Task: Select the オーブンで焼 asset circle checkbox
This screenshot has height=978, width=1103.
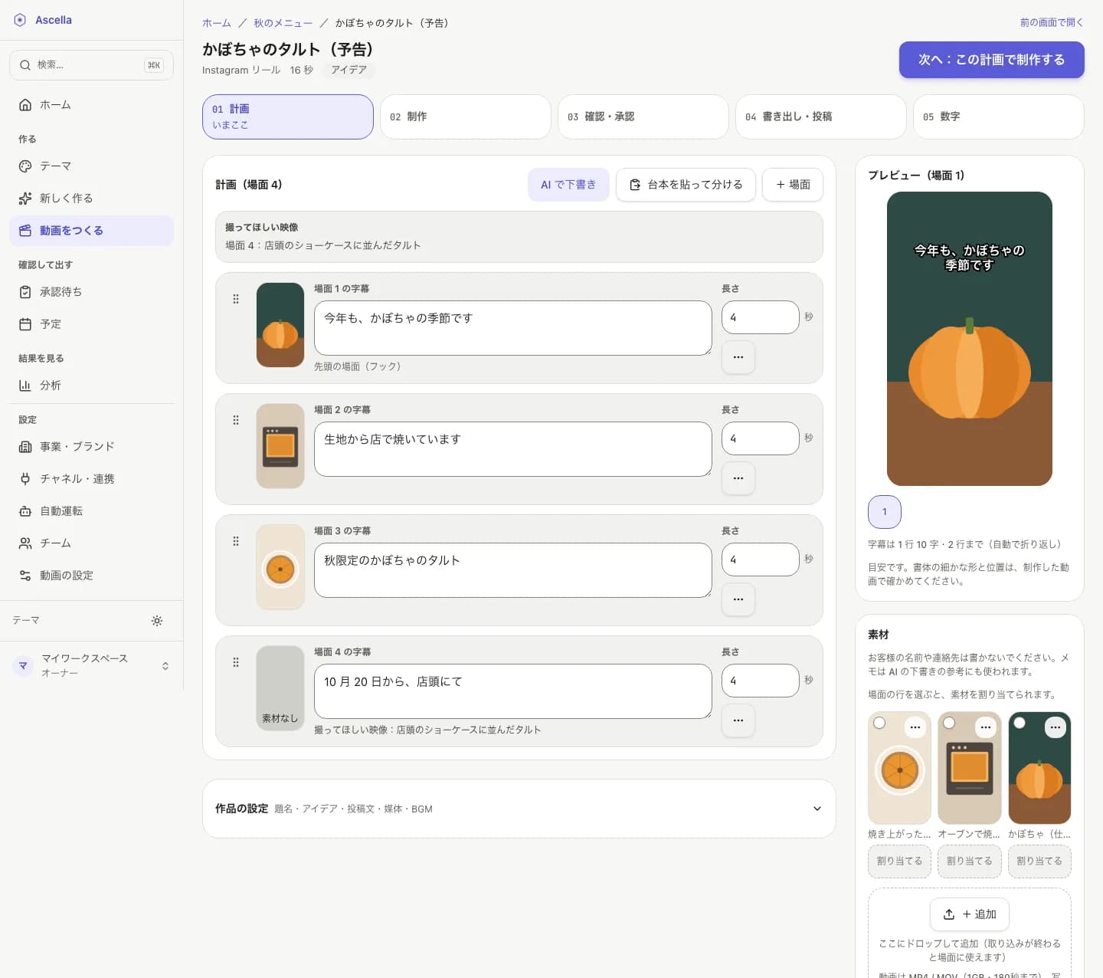Action: click(x=949, y=723)
